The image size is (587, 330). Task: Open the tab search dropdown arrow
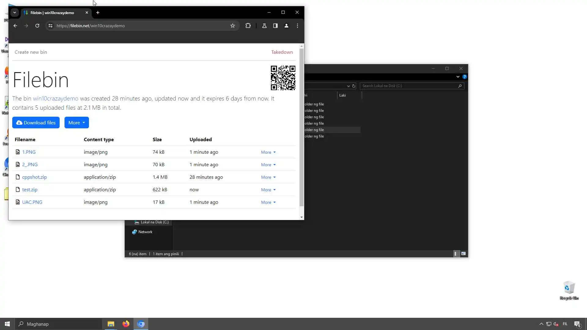(x=14, y=13)
